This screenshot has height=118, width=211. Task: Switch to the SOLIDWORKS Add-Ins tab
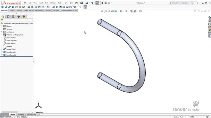pyautogui.click(x=69, y=10)
